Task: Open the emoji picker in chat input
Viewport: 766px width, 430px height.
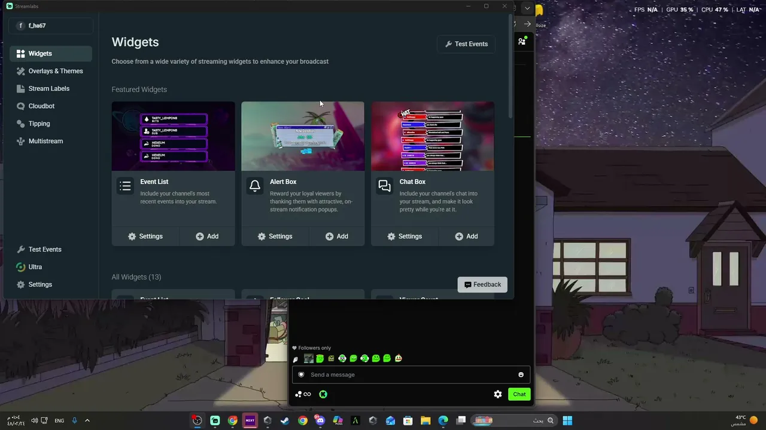Action: coord(521,375)
